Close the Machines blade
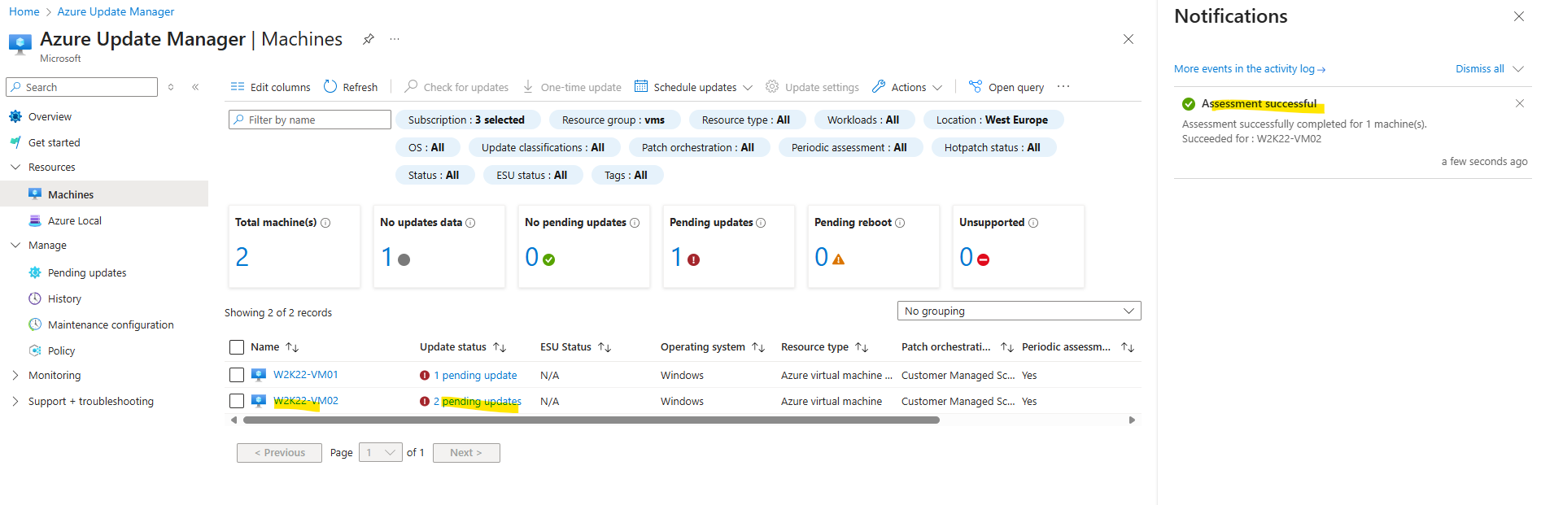Viewport: 1541px width, 505px height. pos(1128,39)
